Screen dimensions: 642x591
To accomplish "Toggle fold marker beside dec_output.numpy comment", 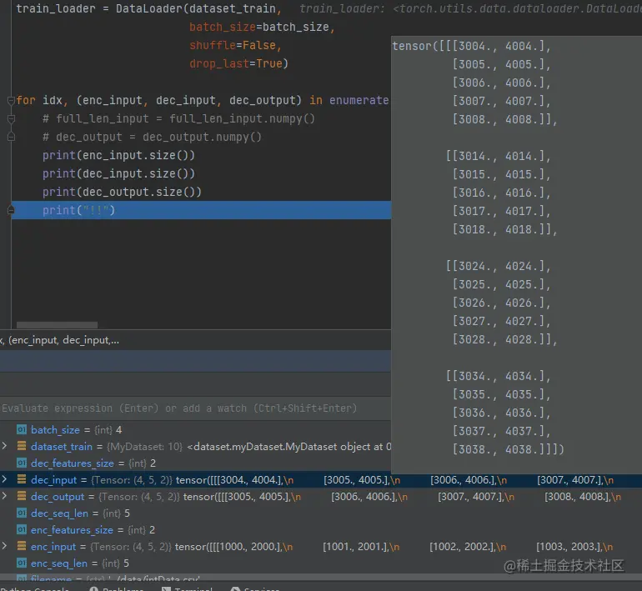I will (11, 137).
